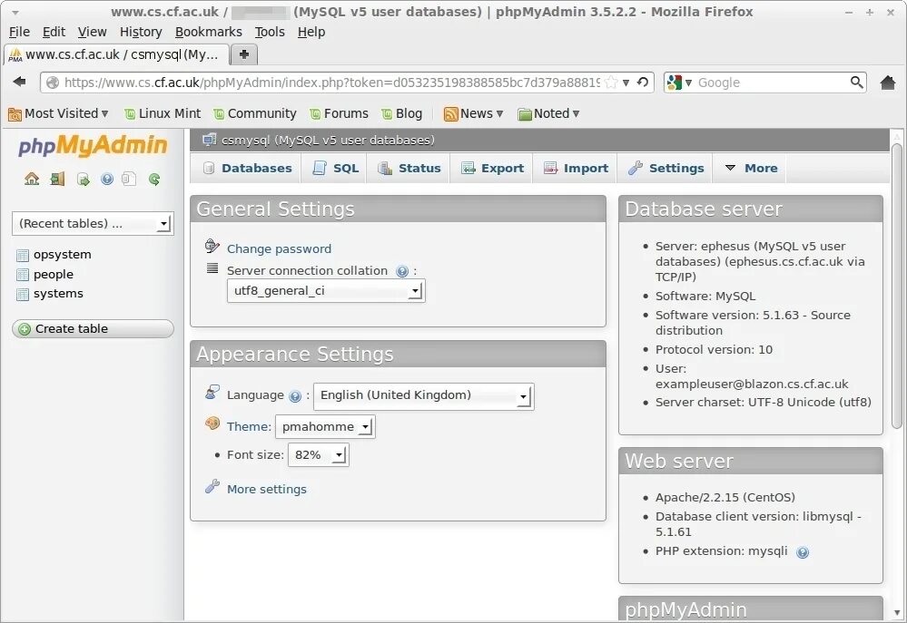This screenshot has width=907, height=623.
Task: Open phpMyAdmin documentation help icon in sidebar
Action: [107, 180]
